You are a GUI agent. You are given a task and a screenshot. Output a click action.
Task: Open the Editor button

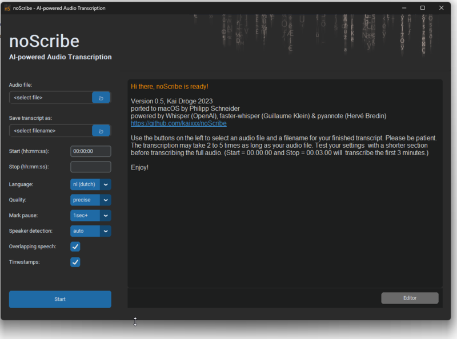[410, 298]
